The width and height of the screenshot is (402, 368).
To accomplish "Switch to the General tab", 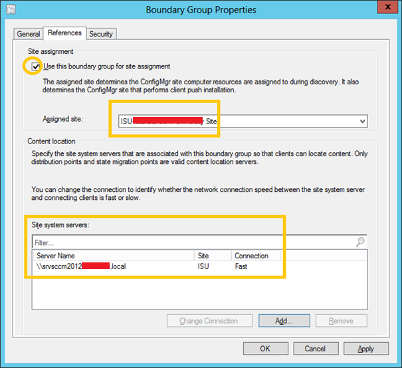I will pyautogui.click(x=29, y=34).
